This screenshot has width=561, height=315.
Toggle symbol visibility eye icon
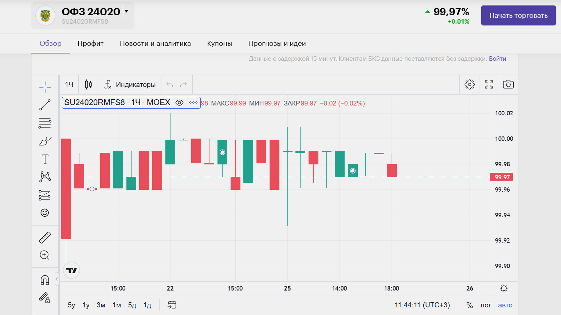pos(179,103)
